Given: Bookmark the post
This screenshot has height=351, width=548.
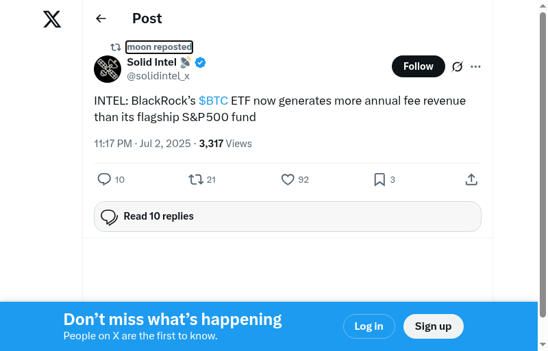Looking at the screenshot, I should [x=379, y=179].
